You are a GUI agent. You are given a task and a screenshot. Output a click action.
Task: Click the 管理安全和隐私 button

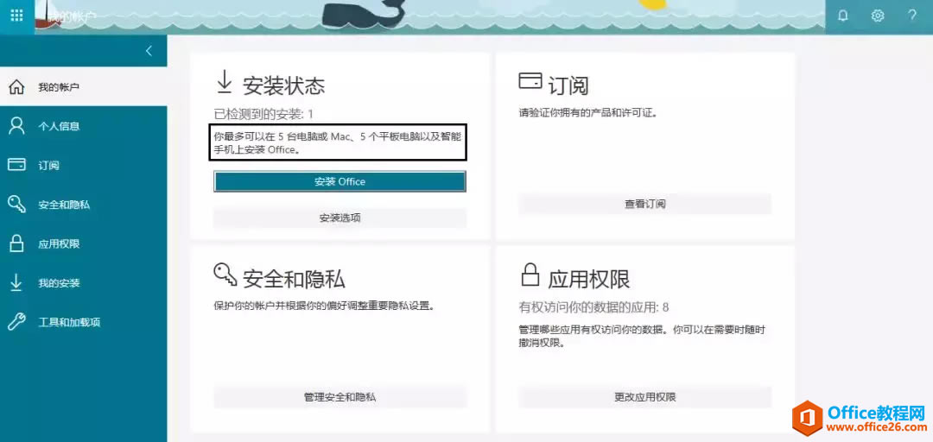point(340,397)
